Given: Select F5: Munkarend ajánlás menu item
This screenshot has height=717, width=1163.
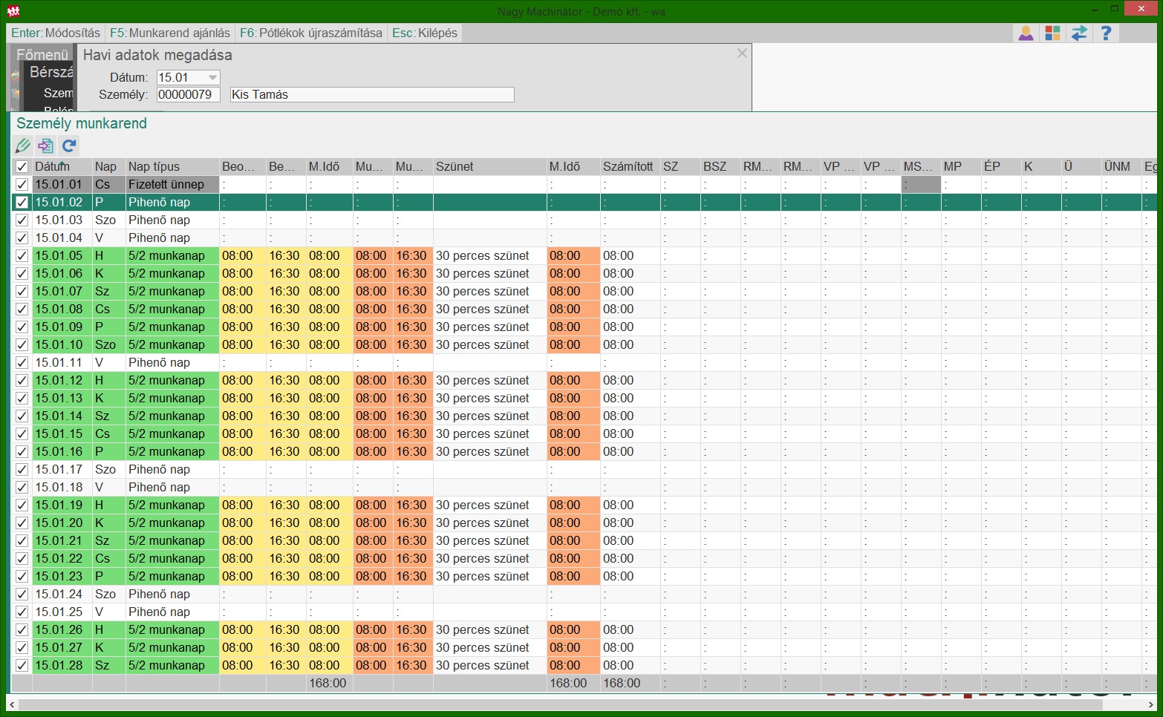Looking at the screenshot, I should click(170, 33).
